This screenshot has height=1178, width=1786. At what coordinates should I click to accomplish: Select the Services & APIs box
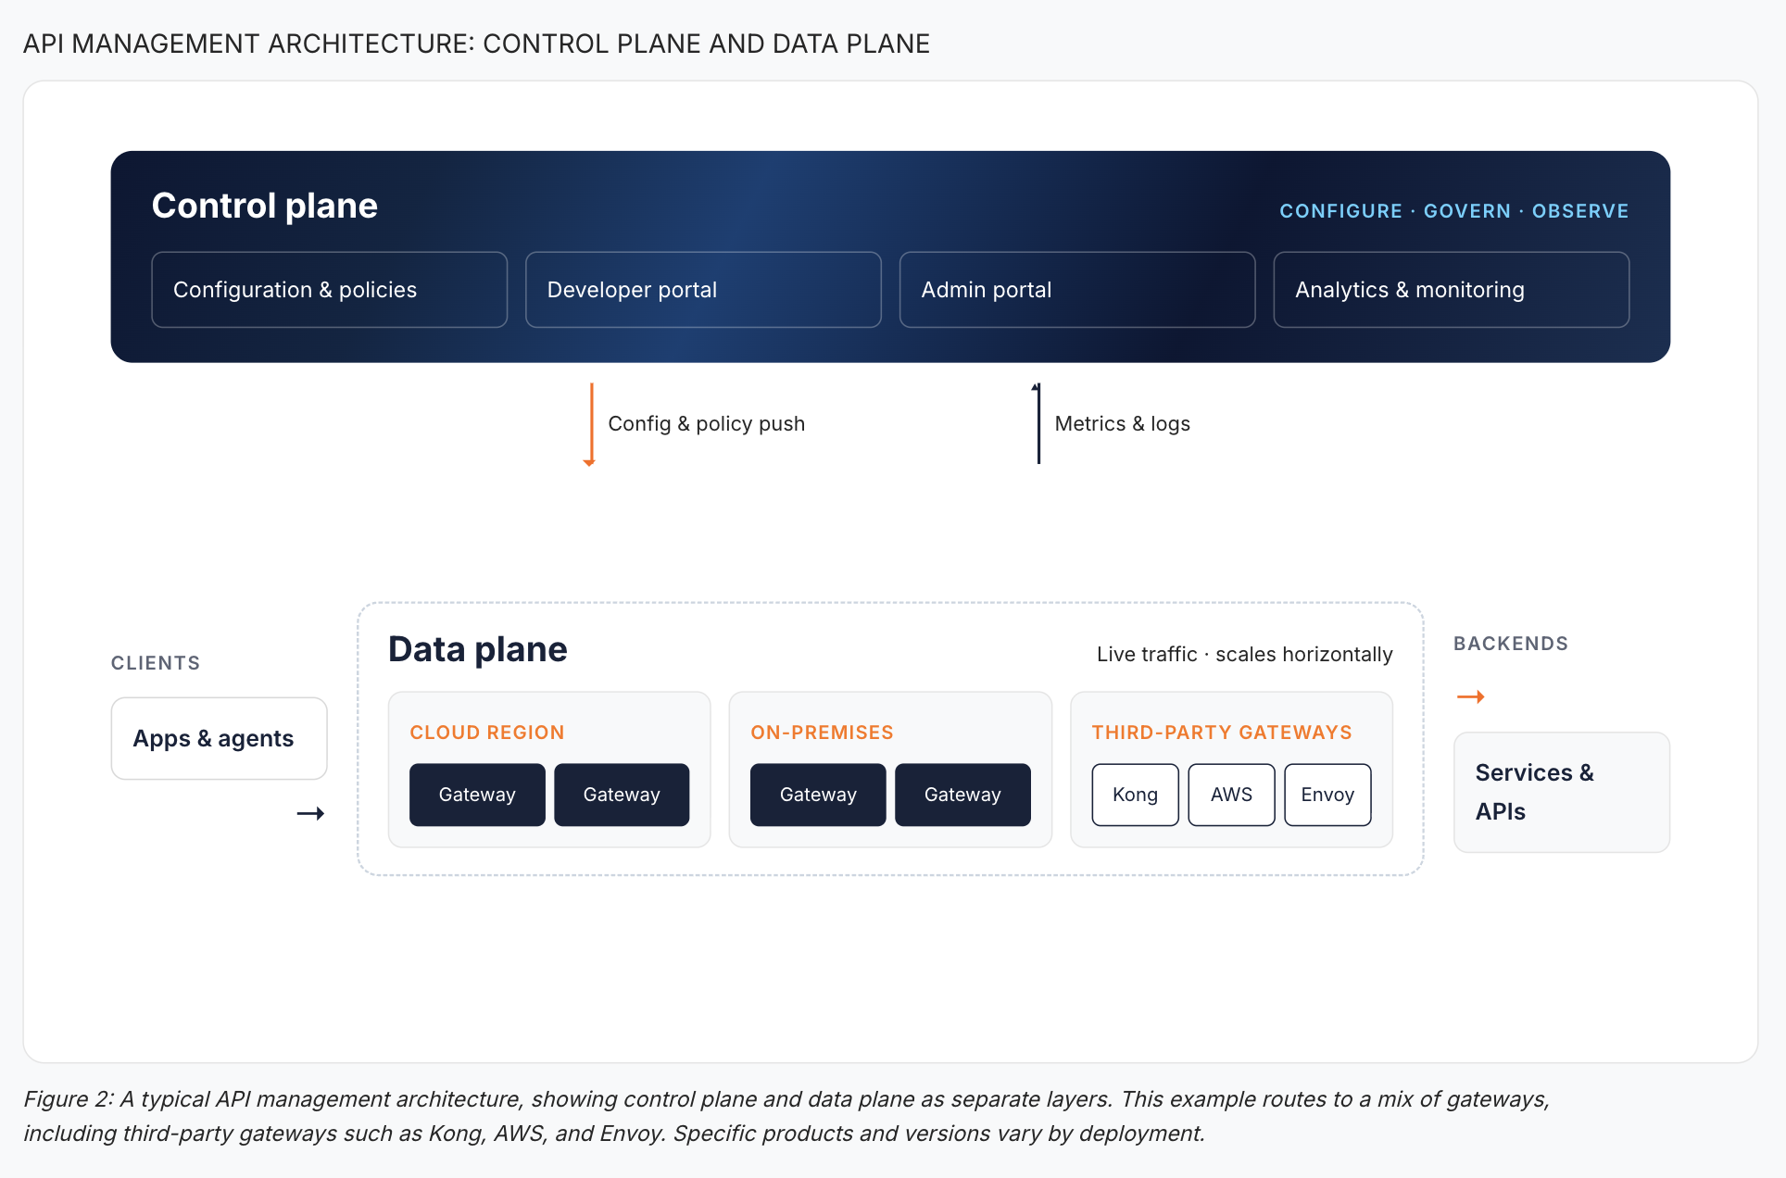tap(1562, 792)
